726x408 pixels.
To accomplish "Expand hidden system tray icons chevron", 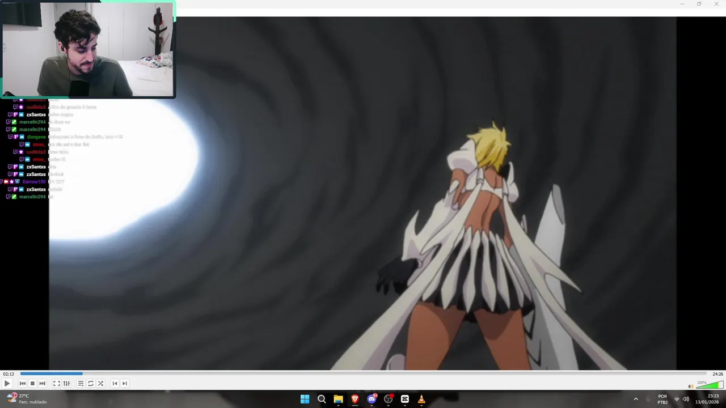I will 636,399.
